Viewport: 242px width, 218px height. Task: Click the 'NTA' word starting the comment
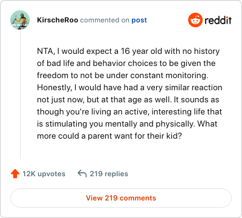[x=45, y=51]
